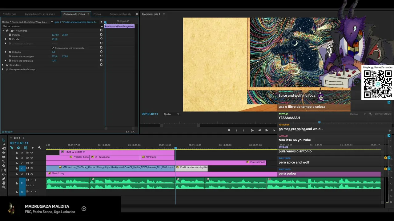Toggle Snap magnet in the timeline
The image size is (394, 221).
(x=18, y=148)
